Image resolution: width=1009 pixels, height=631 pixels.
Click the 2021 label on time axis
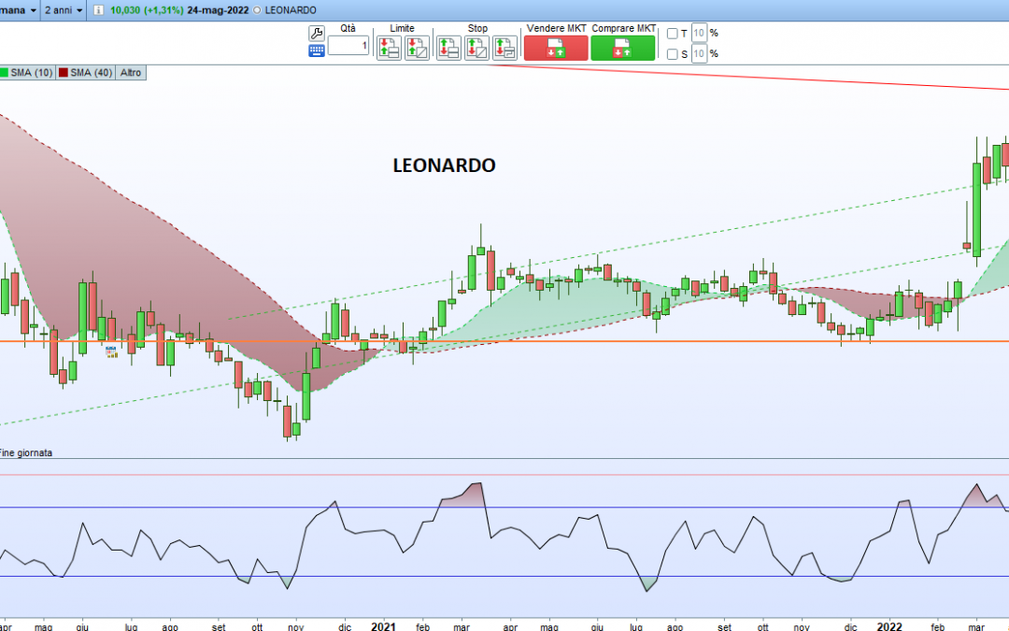point(384,625)
